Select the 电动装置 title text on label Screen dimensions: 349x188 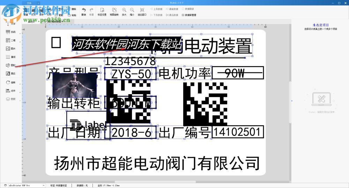pos(218,46)
